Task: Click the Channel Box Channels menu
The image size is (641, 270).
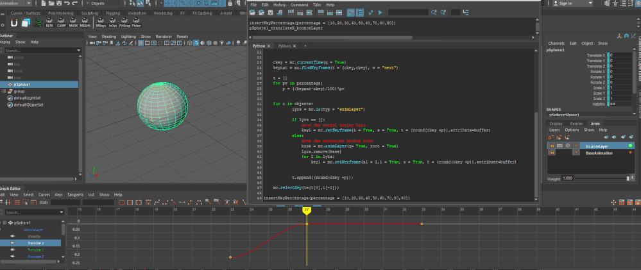Action: 556,44
